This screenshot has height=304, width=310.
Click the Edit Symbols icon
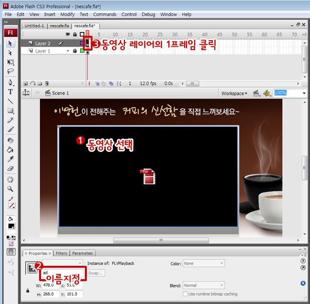(267, 93)
